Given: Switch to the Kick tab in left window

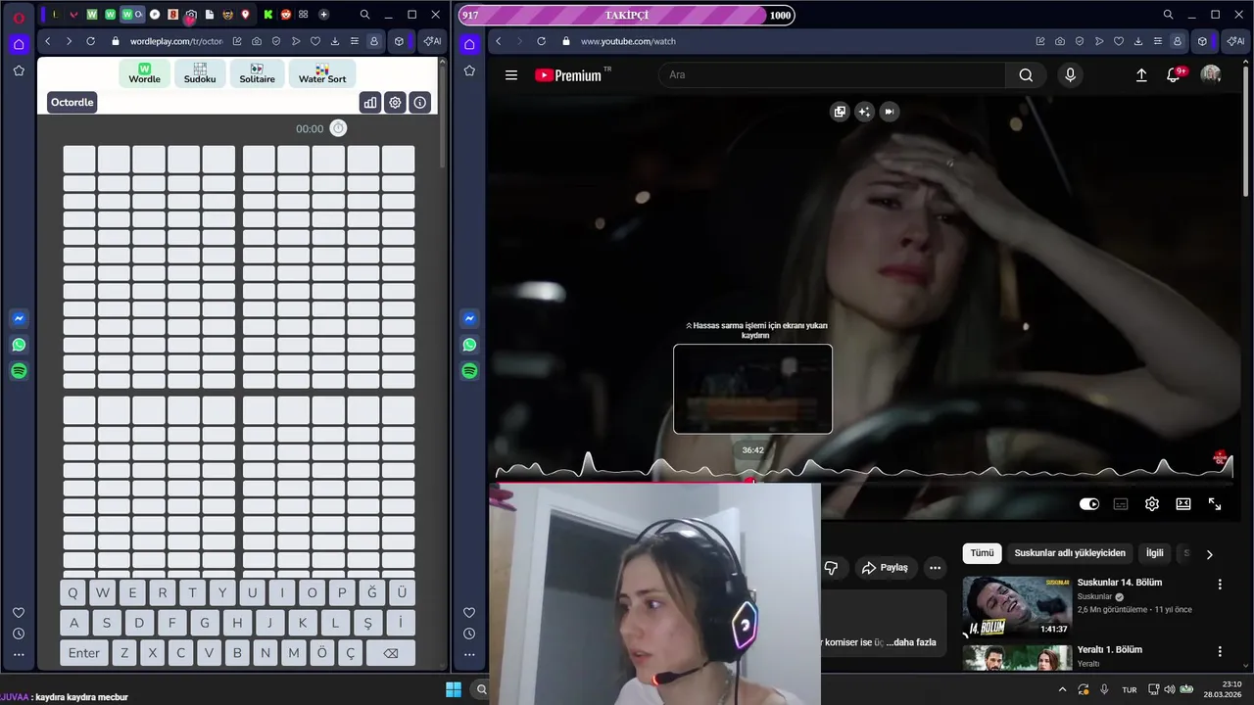Looking at the screenshot, I should point(267,15).
